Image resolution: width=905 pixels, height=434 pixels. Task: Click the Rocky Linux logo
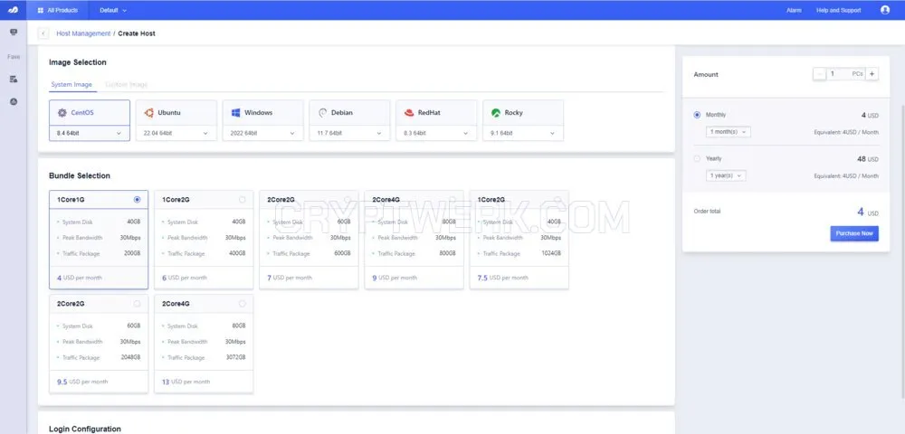496,113
